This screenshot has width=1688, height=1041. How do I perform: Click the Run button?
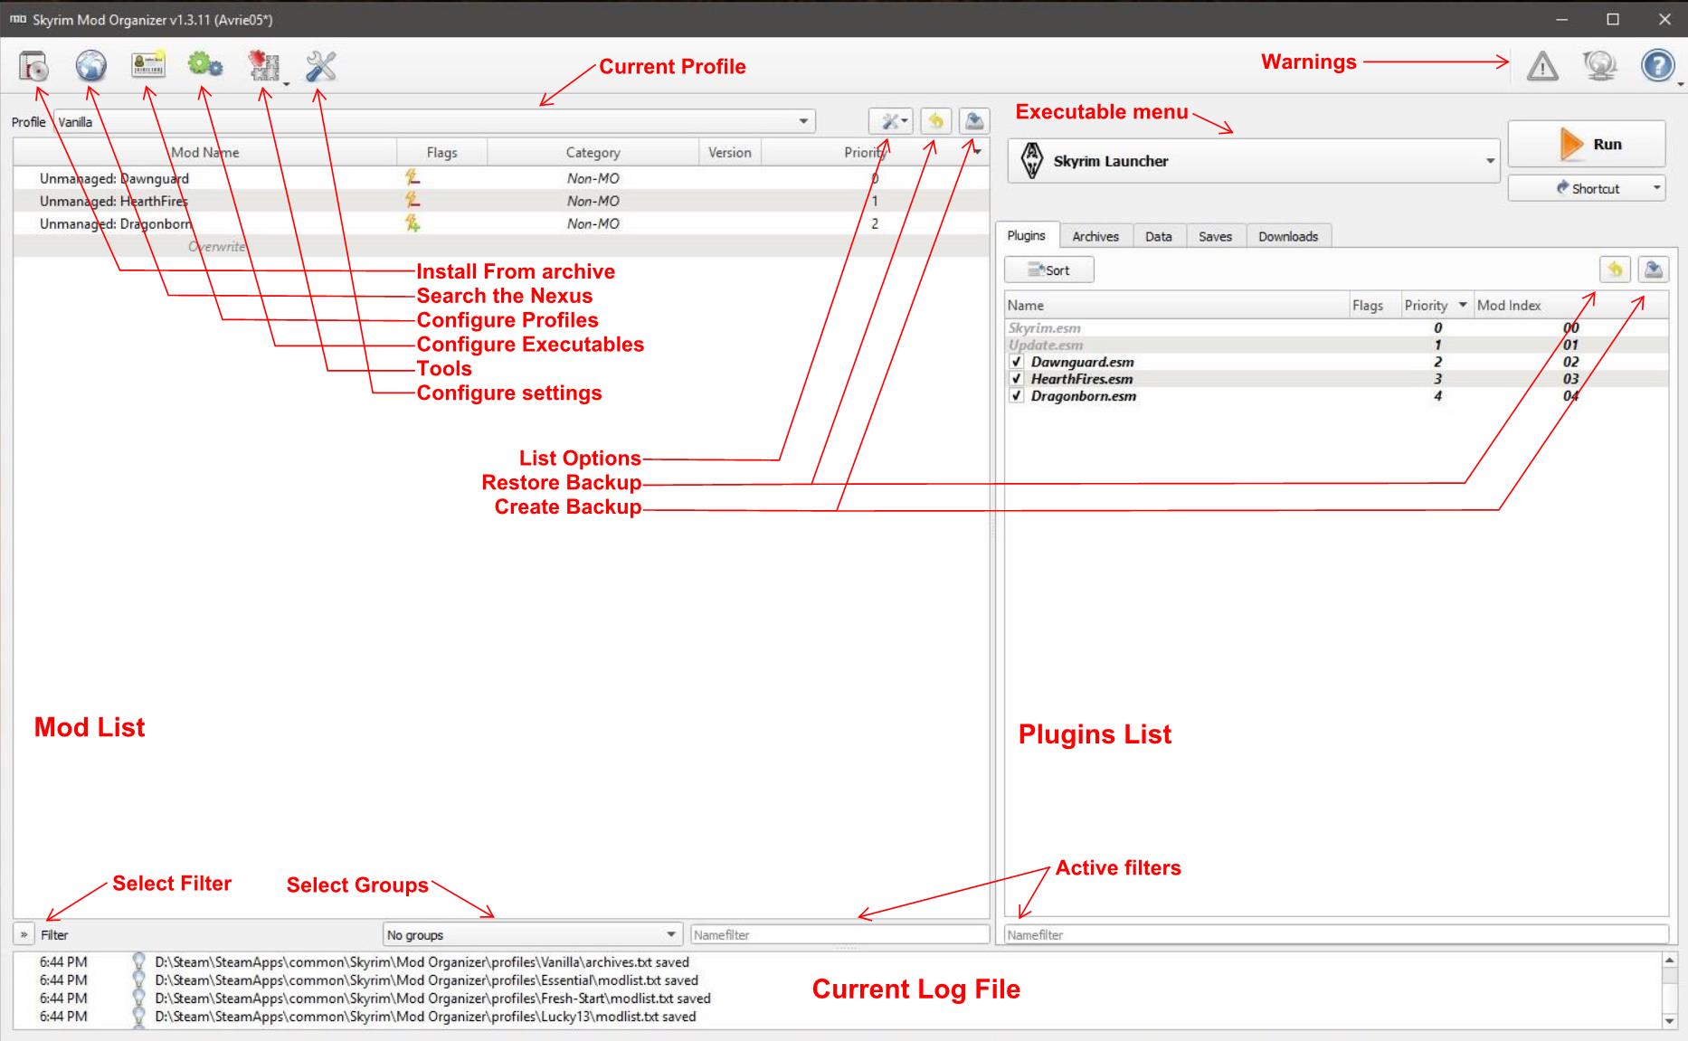1587,144
